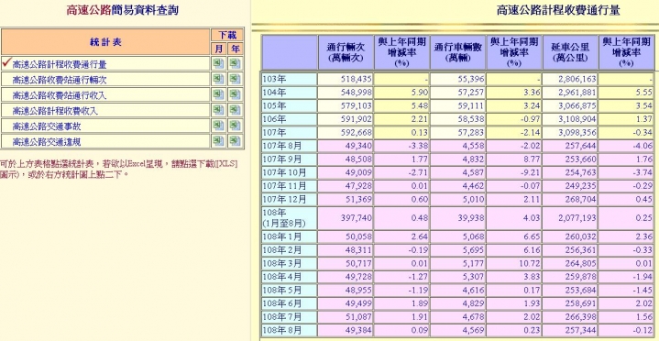The width and height of the screenshot is (659, 341).
Task: Select the 103年 row label
Action: tap(289, 79)
